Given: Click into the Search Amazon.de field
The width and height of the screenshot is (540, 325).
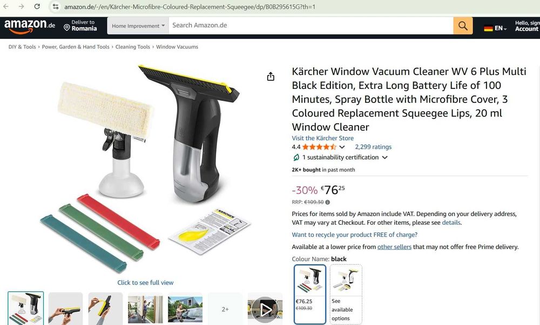Looking at the screenshot, I should click(310, 26).
